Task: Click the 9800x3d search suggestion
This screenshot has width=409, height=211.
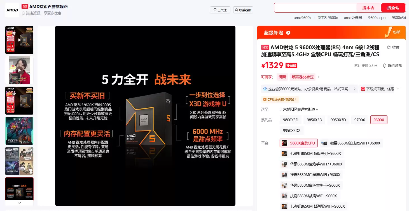Action: tap(399, 18)
